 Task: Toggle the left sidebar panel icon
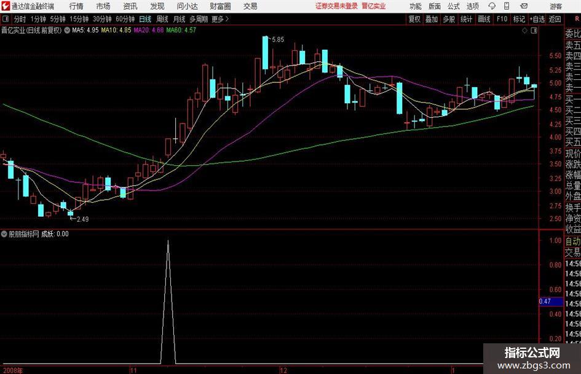click(5, 19)
